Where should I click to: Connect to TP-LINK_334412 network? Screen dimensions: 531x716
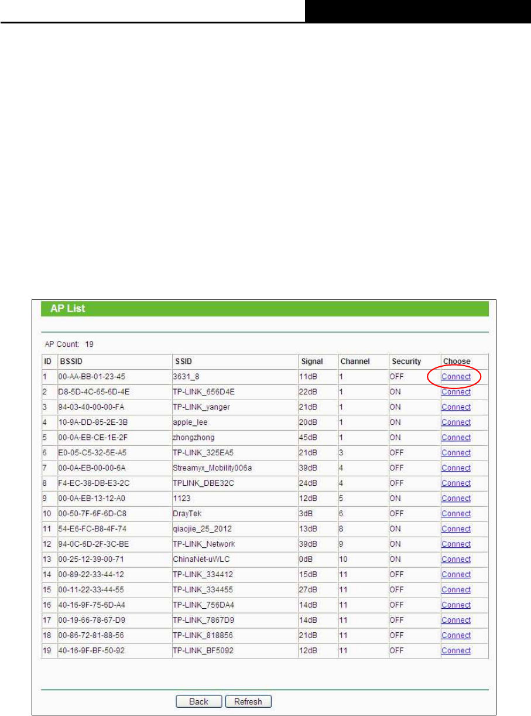point(456,575)
